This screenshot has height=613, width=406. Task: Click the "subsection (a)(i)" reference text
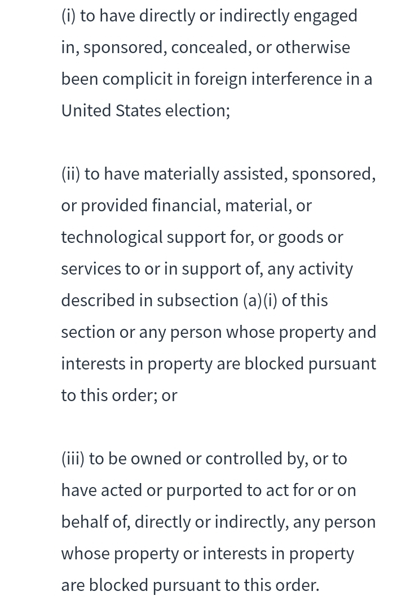click(x=217, y=301)
